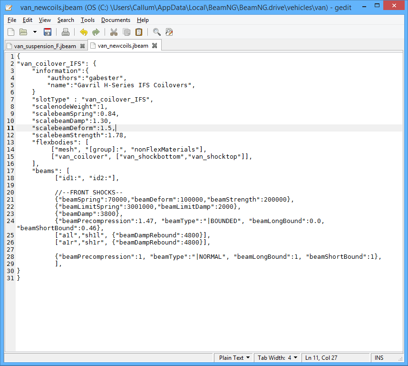The width and height of the screenshot is (408, 366).
Task: Click the "authors":"gabester" text
Action: tap(87, 78)
